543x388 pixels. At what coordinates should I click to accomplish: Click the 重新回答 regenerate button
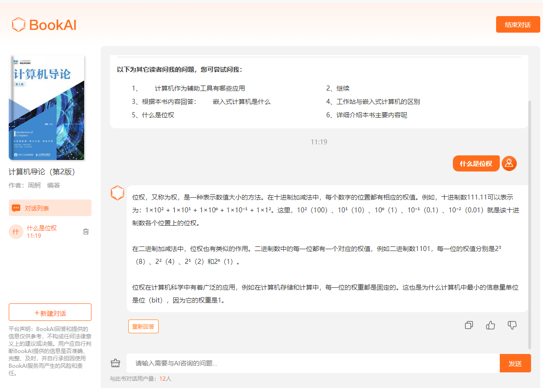(143, 326)
